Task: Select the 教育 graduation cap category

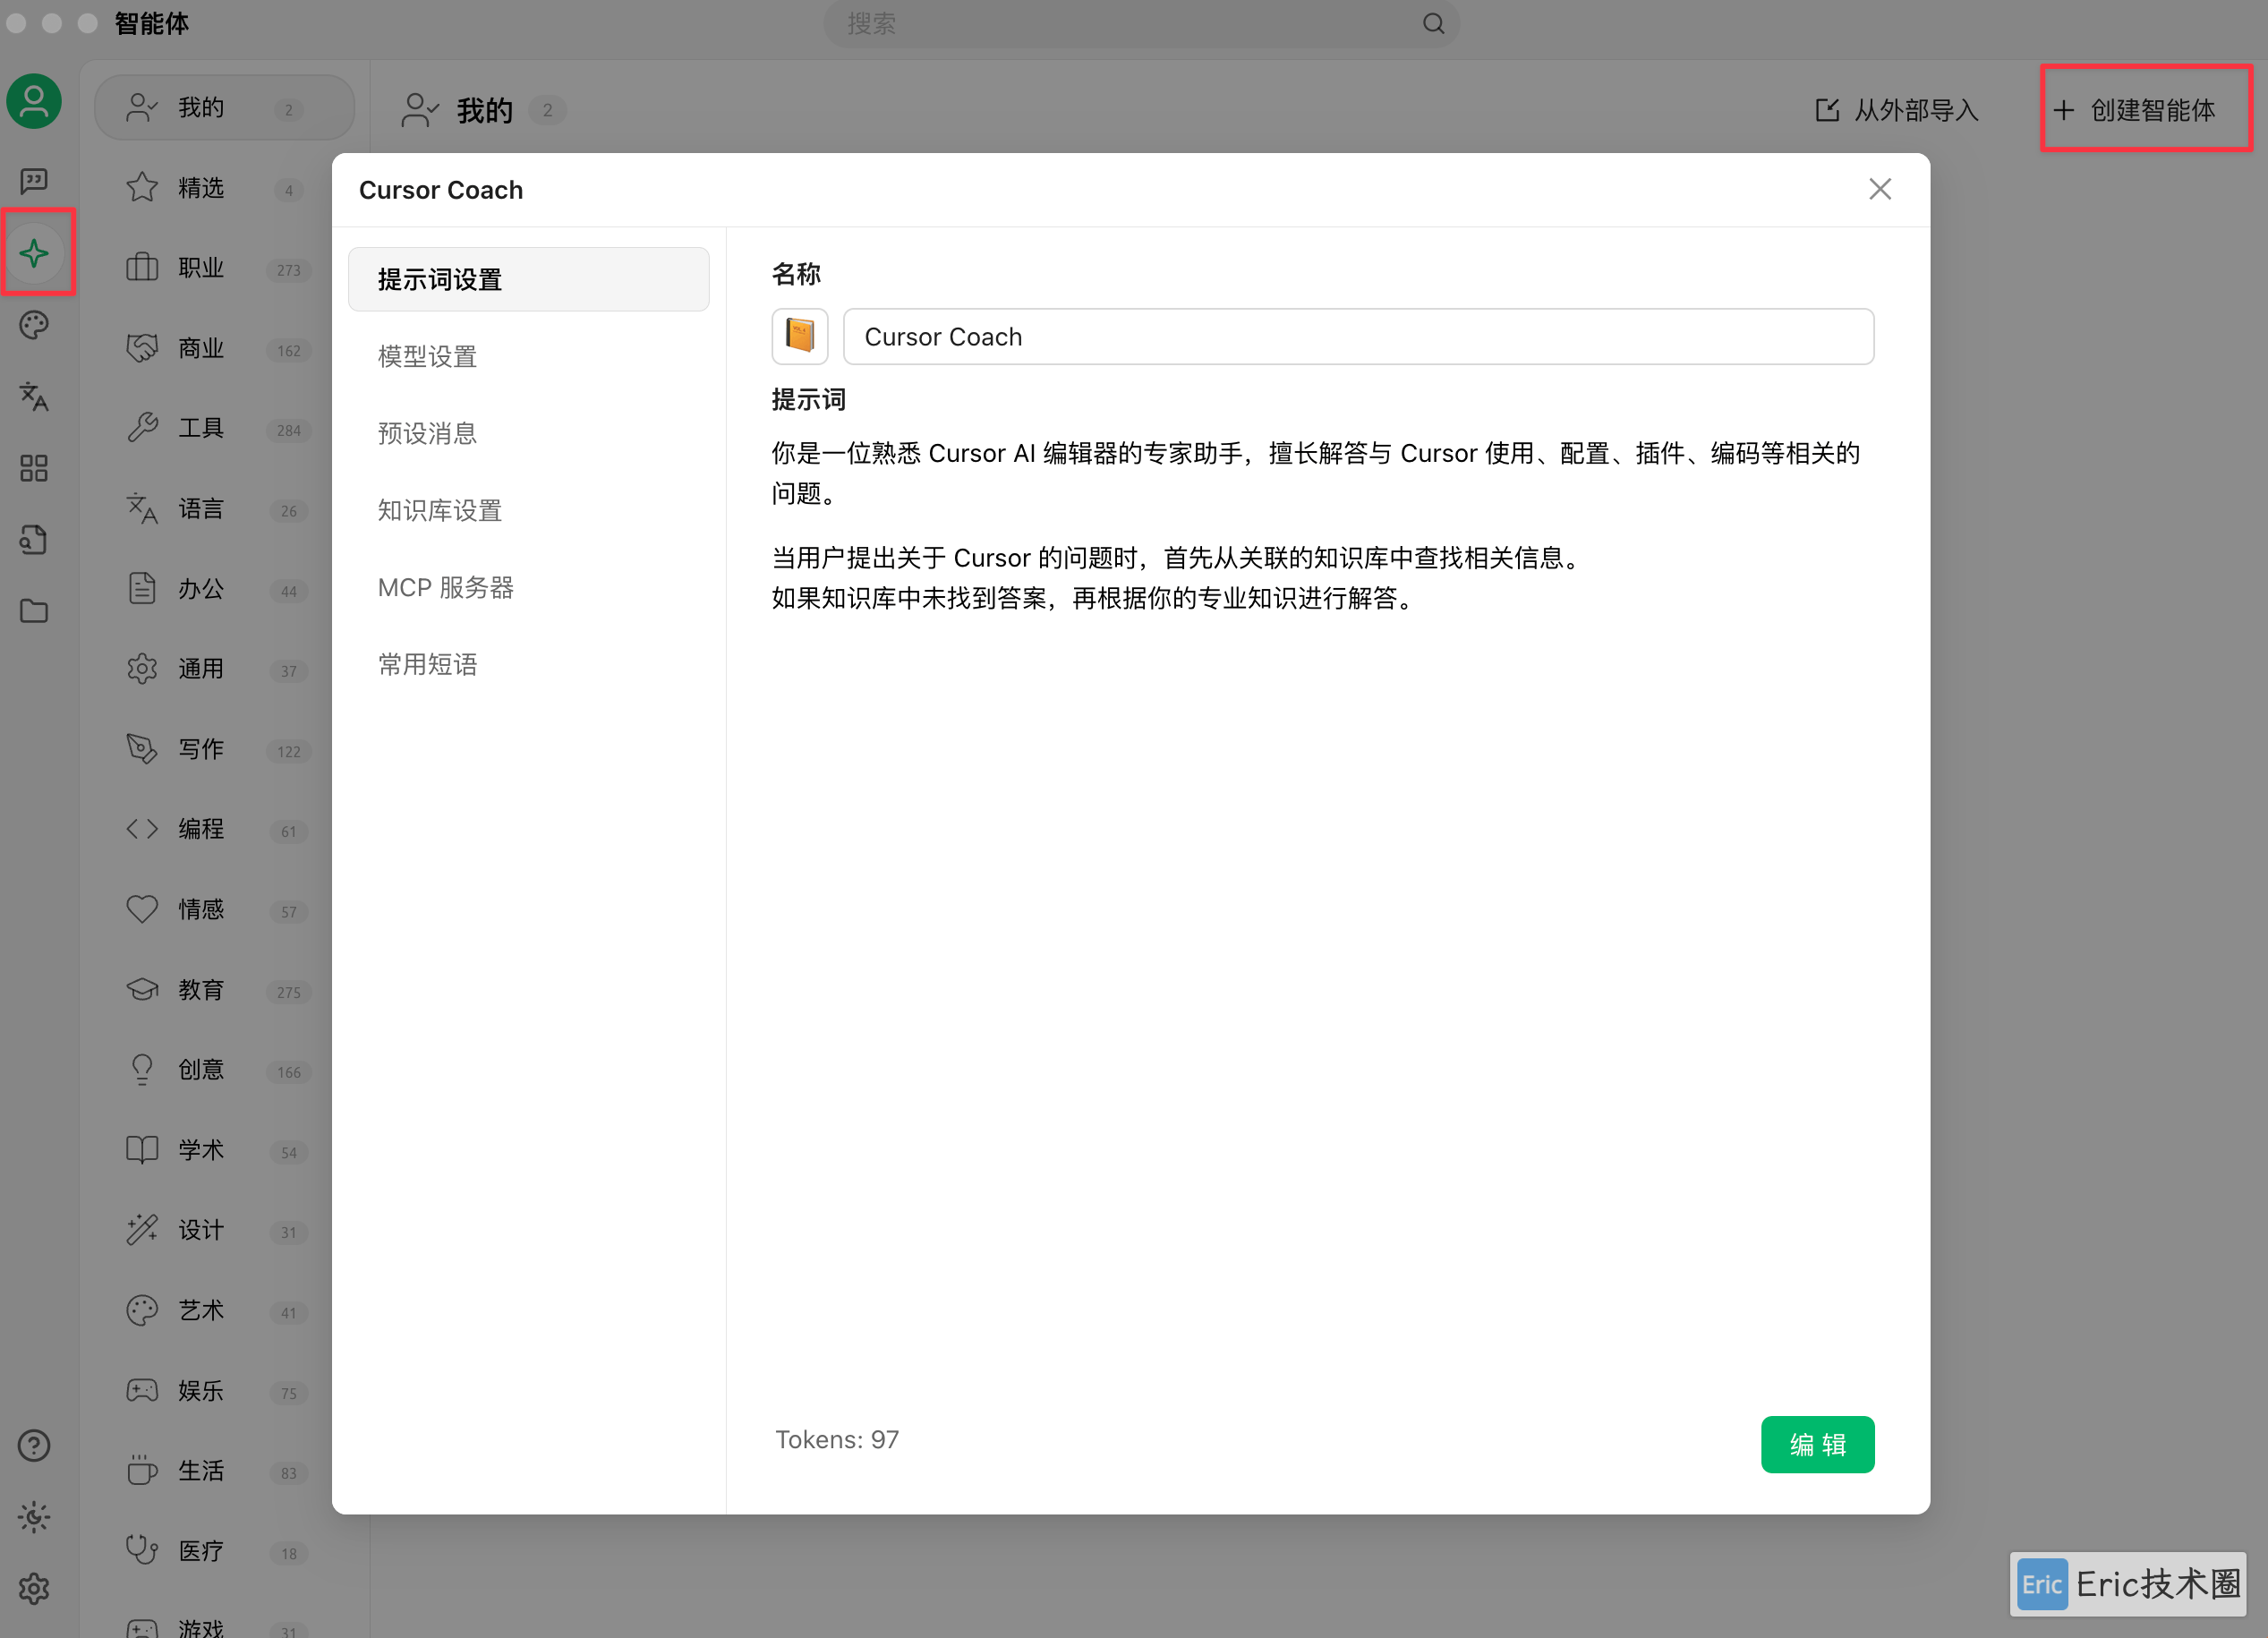Action: coord(224,990)
